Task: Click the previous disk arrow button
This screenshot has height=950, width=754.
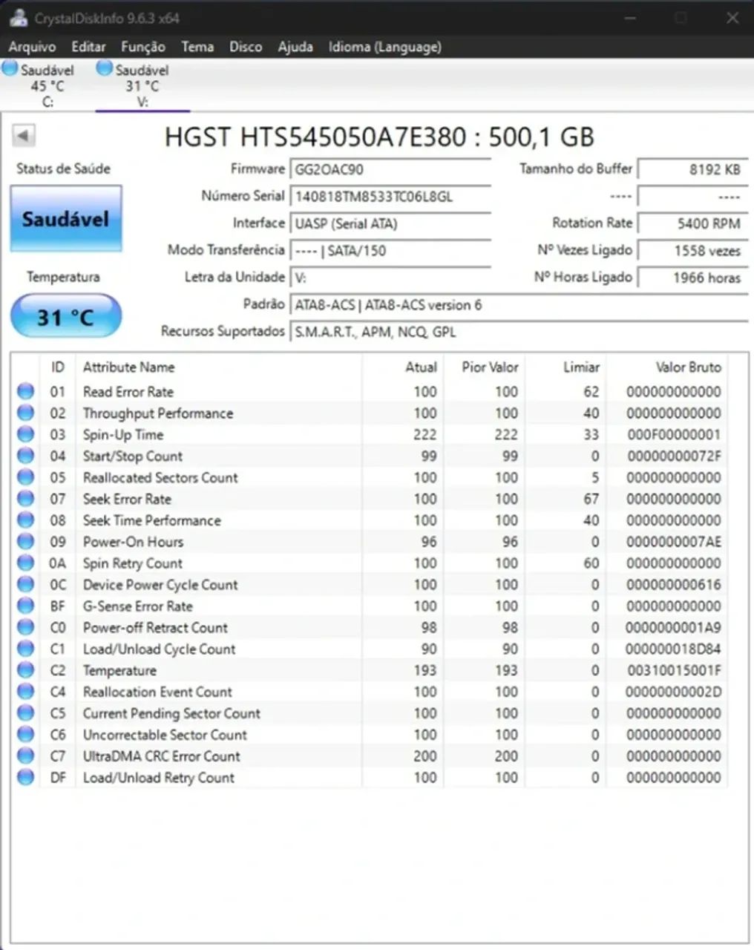Action: click(24, 136)
